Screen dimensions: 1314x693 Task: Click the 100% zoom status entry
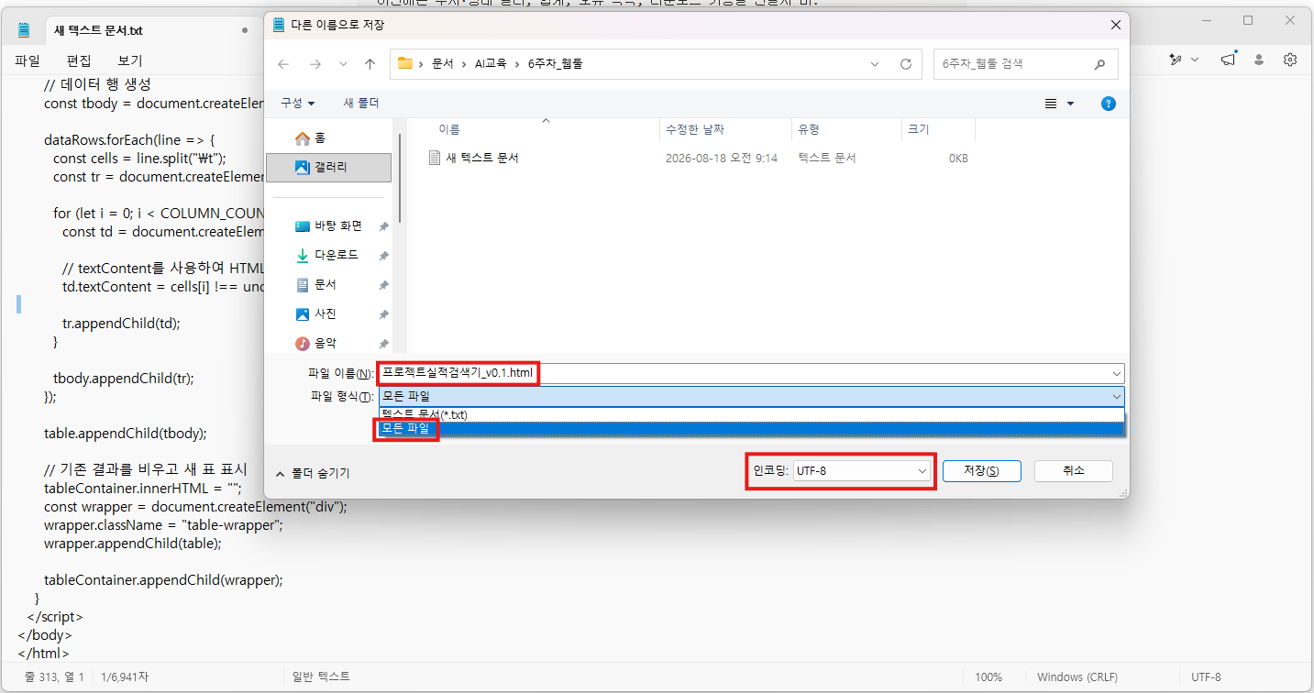(x=988, y=677)
